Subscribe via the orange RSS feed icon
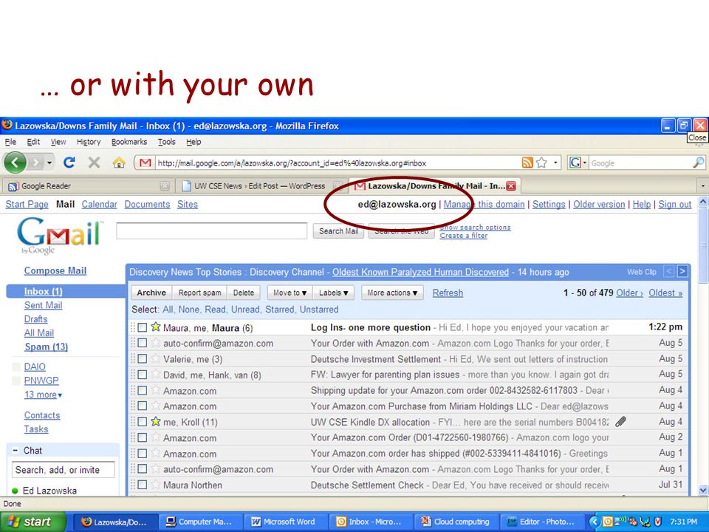This screenshot has height=532, width=709. point(527,163)
